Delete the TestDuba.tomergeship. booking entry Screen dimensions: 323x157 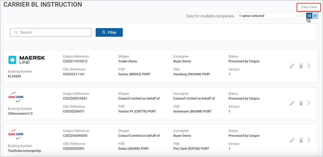pos(301,141)
